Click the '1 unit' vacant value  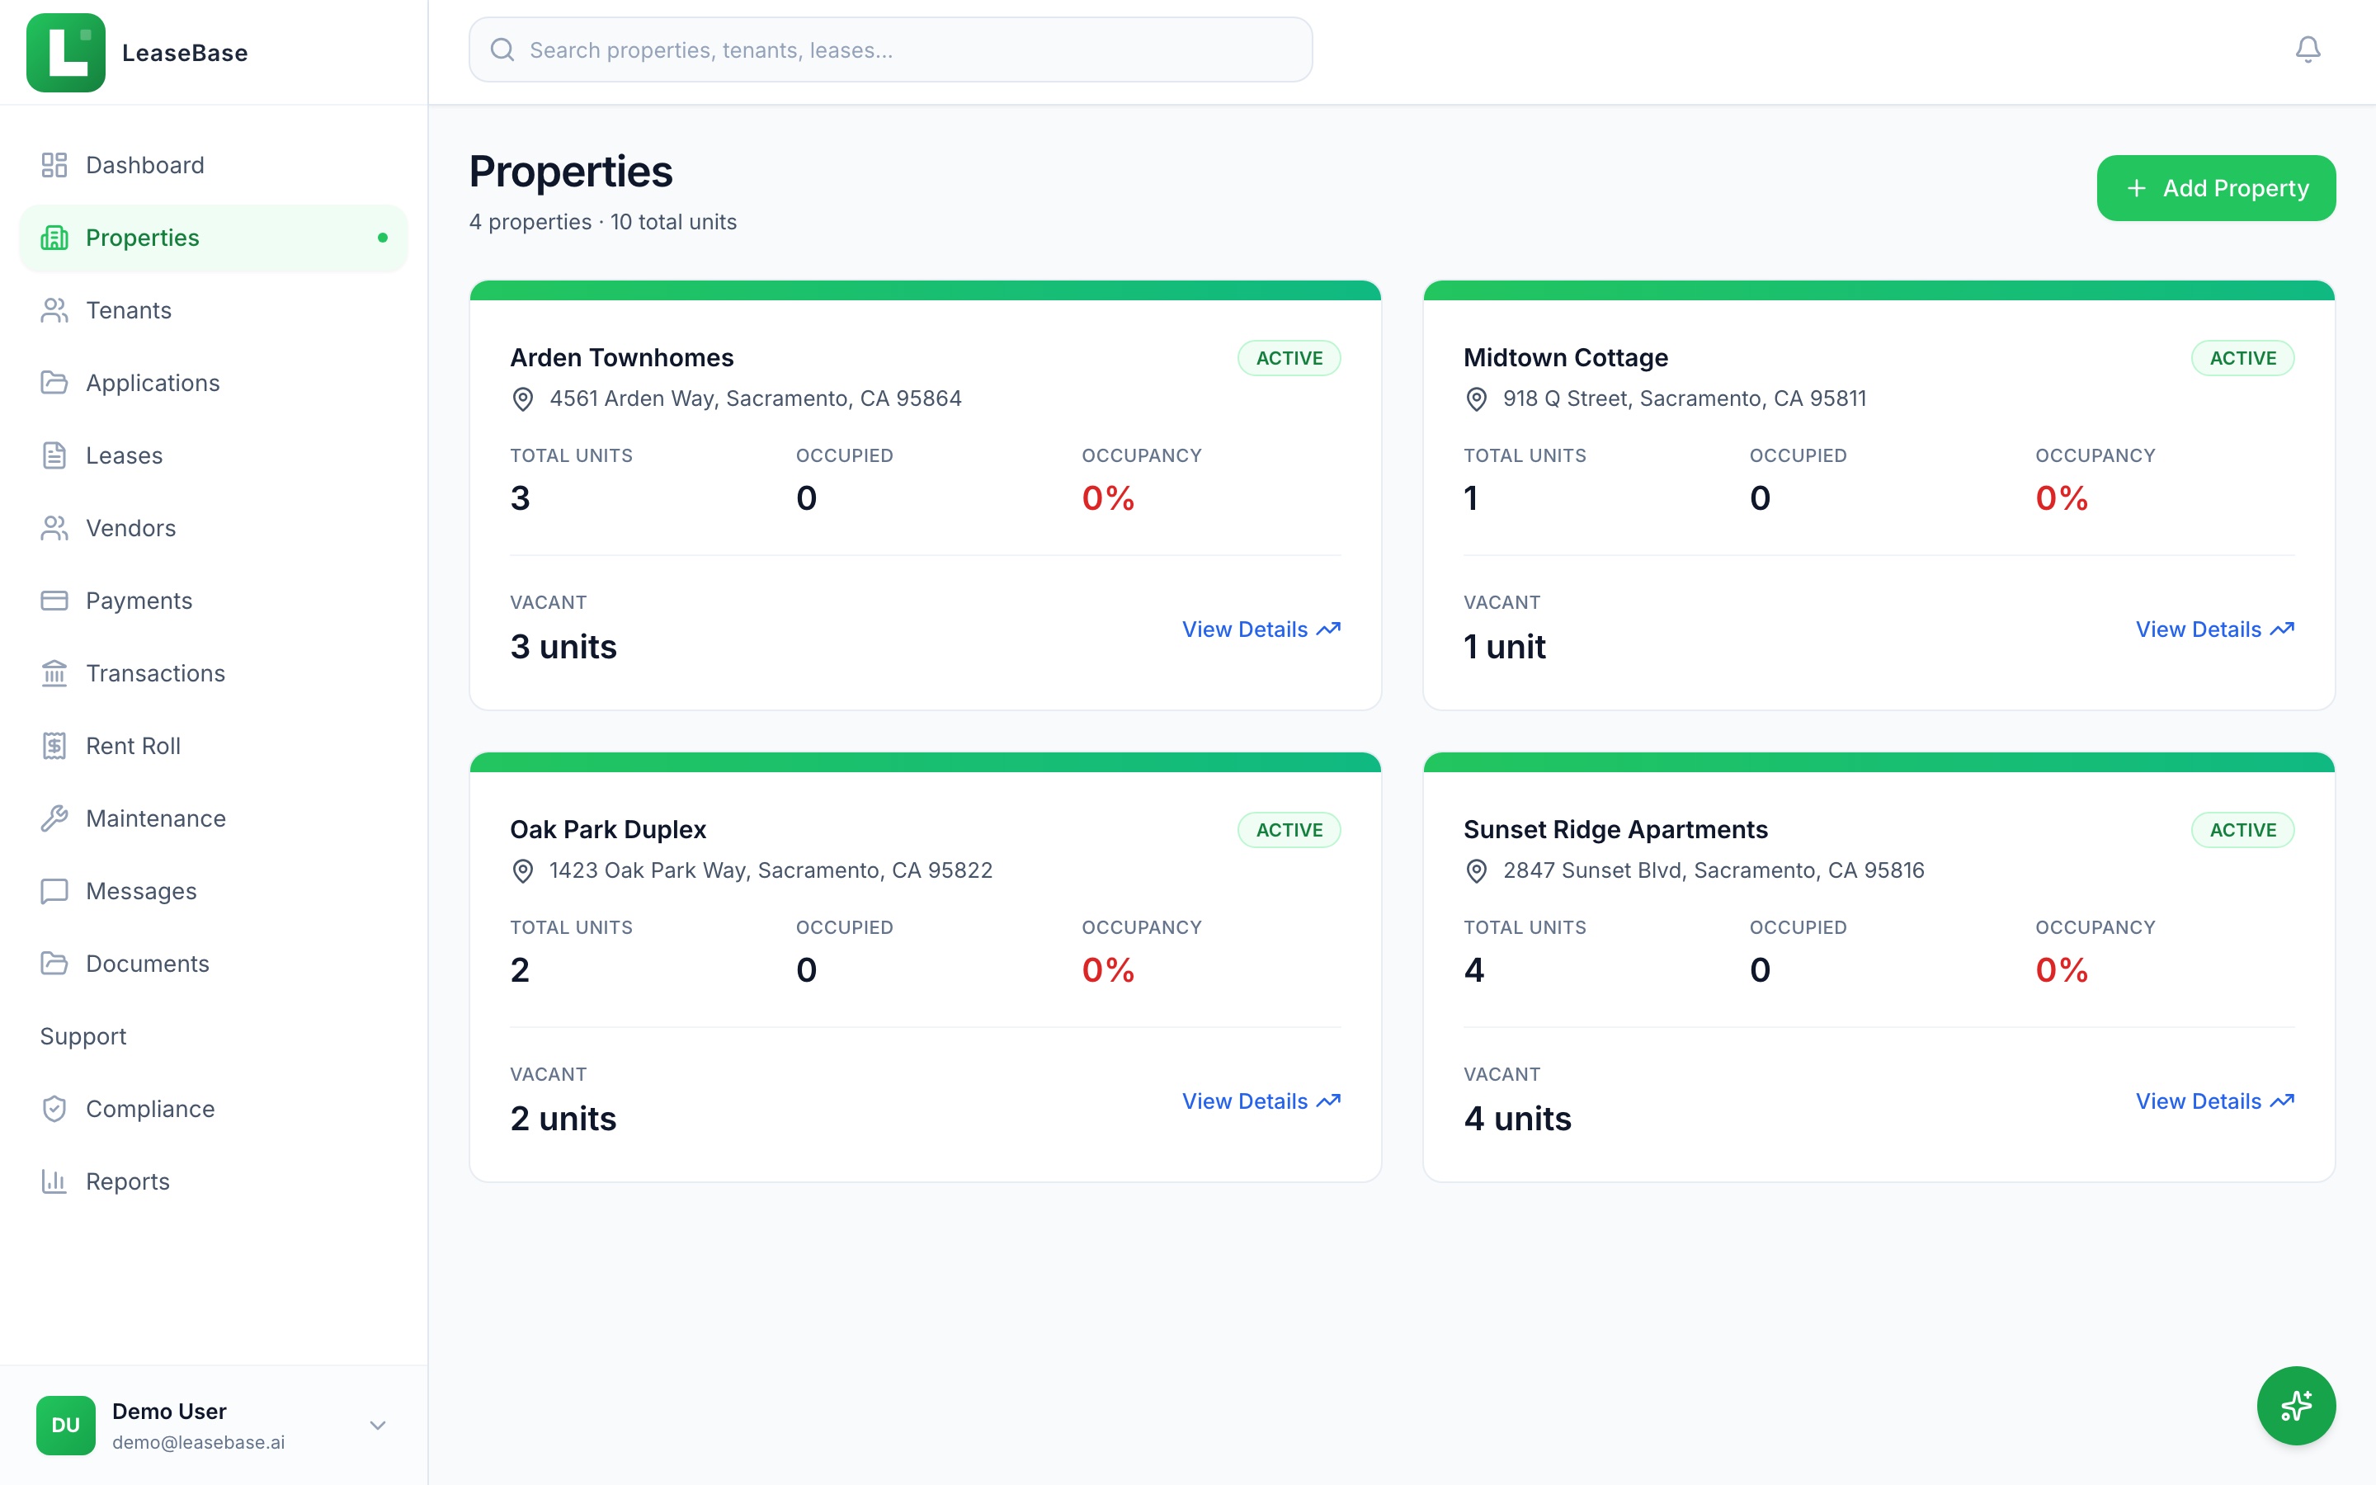click(1504, 646)
